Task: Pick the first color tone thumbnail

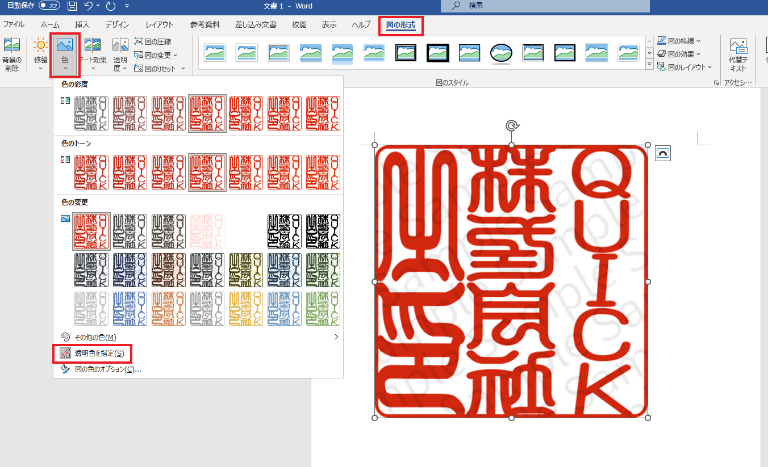Action: (x=91, y=173)
